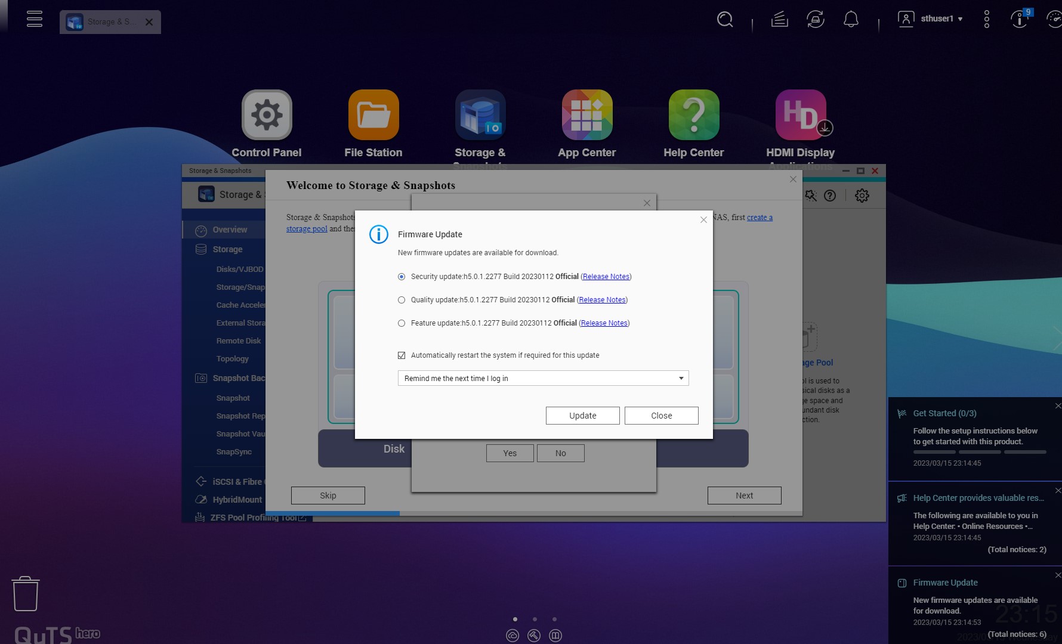Open the Recycle Bin trash icon
This screenshot has width=1062, height=644.
click(x=26, y=593)
